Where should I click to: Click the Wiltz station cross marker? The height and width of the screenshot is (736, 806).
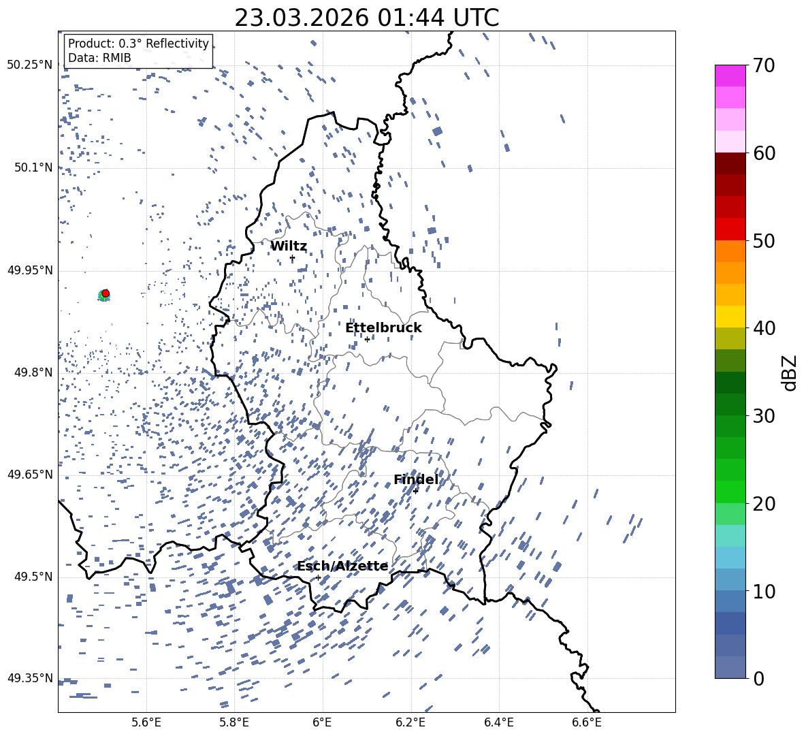pyautogui.click(x=293, y=258)
